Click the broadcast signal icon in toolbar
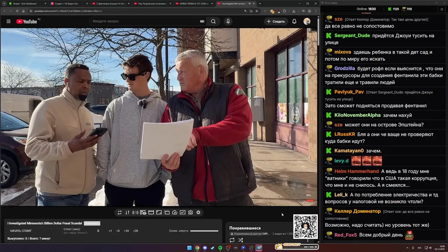The image size is (448, 252). tap(135, 212)
